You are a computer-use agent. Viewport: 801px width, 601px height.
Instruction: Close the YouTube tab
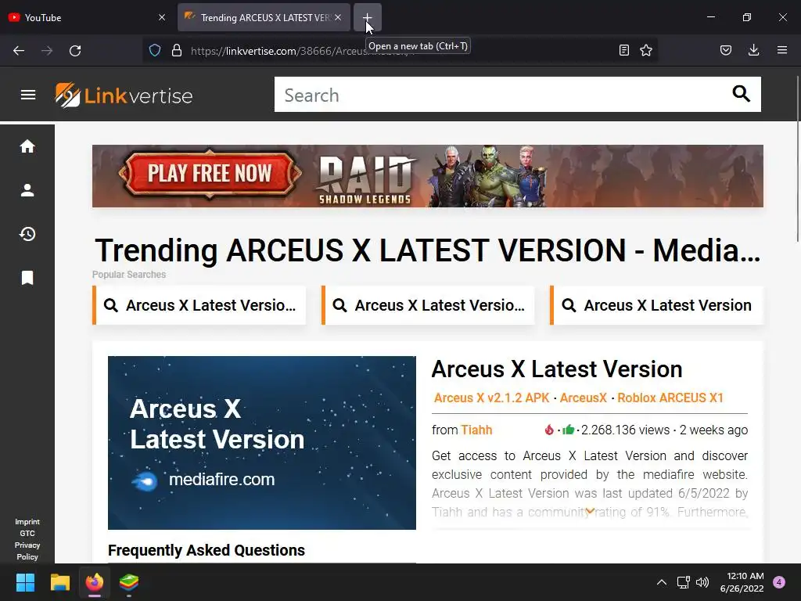click(x=162, y=17)
